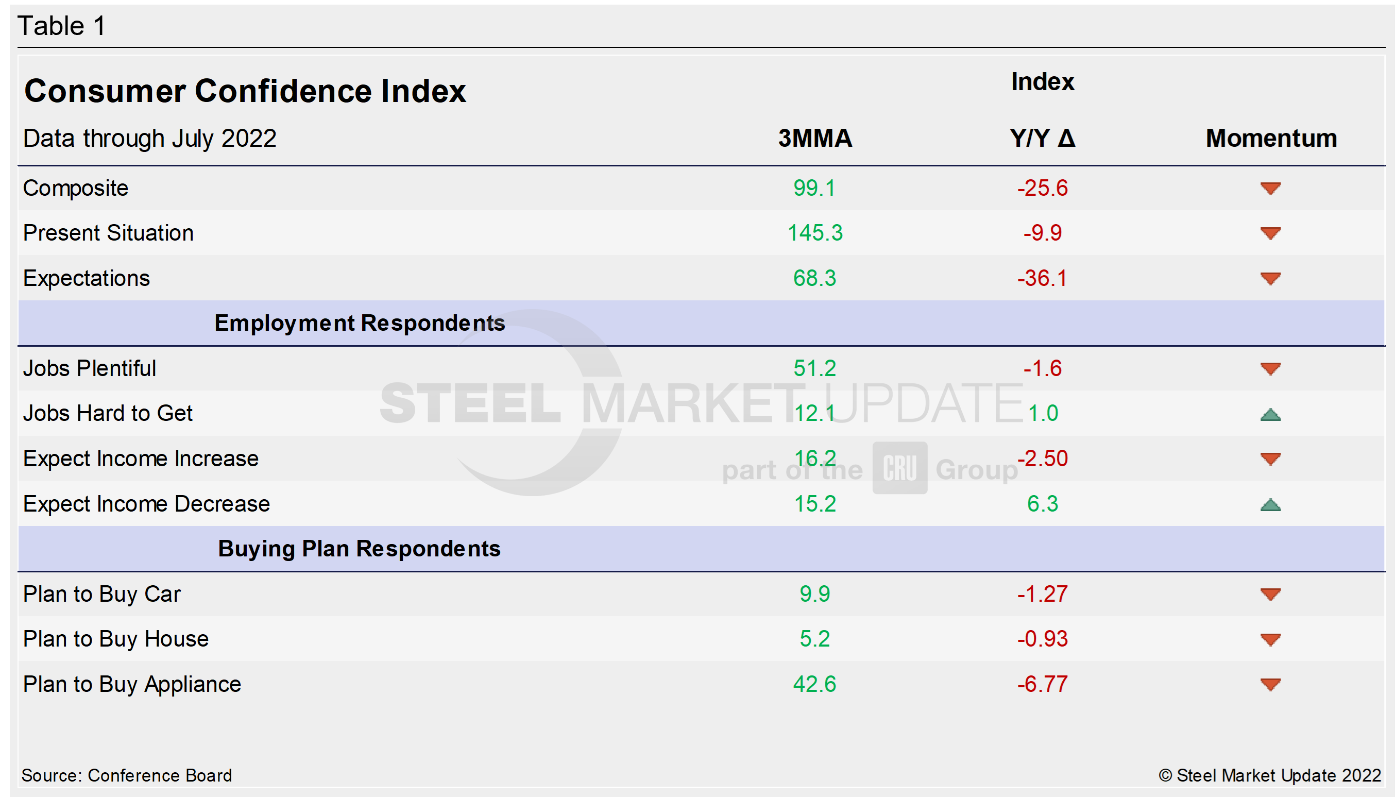
Task: Click Present Situation red momentum arrow
Action: [1270, 234]
